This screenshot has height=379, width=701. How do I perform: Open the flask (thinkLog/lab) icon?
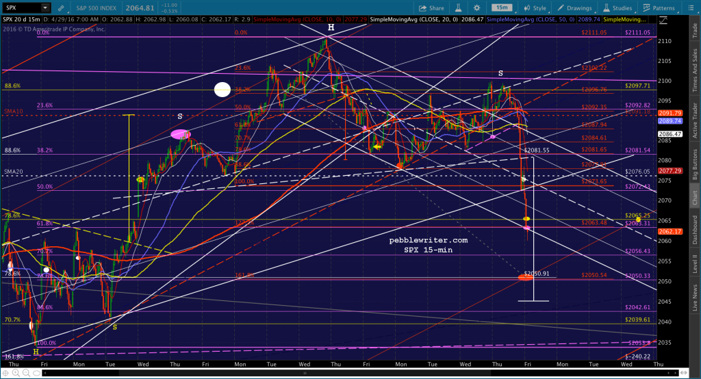[x=459, y=8]
